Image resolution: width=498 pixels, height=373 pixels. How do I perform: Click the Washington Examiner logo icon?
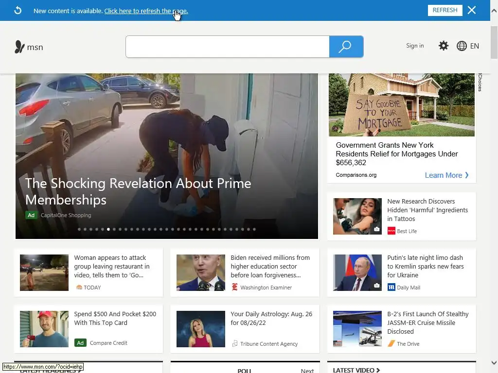click(235, 287)
